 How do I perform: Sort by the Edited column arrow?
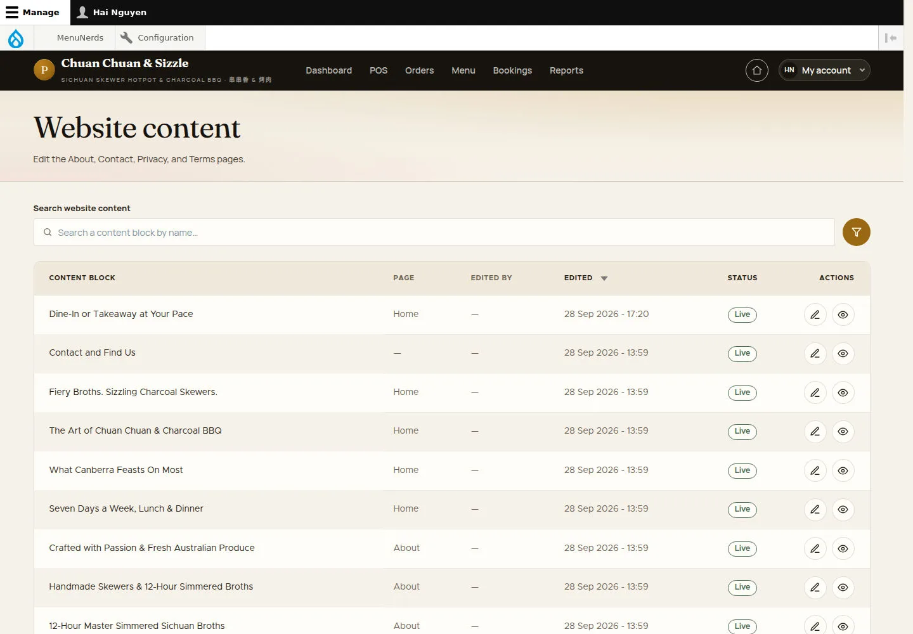pos(604,278)
